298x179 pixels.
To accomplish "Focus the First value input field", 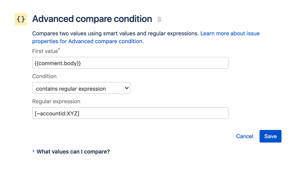I will [x=149, y=63].
